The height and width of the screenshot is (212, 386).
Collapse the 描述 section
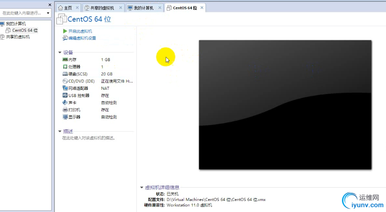pos(60,131)
